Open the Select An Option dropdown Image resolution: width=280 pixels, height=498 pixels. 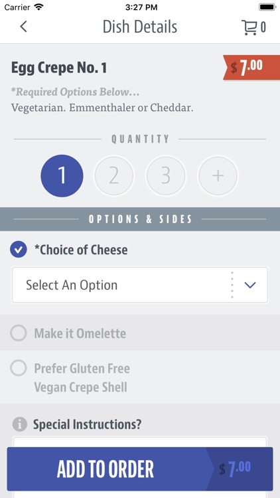coord(140,285)
